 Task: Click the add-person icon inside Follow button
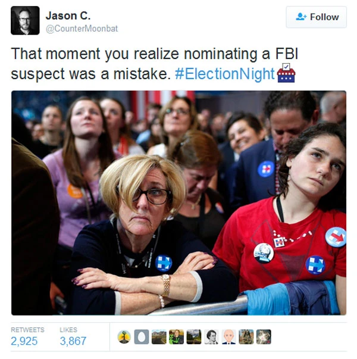coord(301,17)
